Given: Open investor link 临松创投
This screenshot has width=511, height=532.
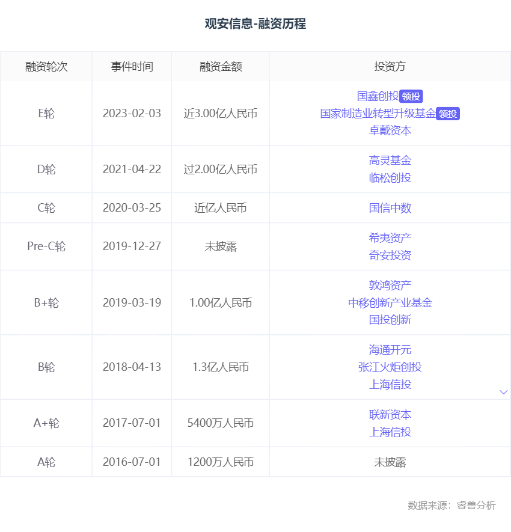Looking at the screenshot, I should [390, 177].
